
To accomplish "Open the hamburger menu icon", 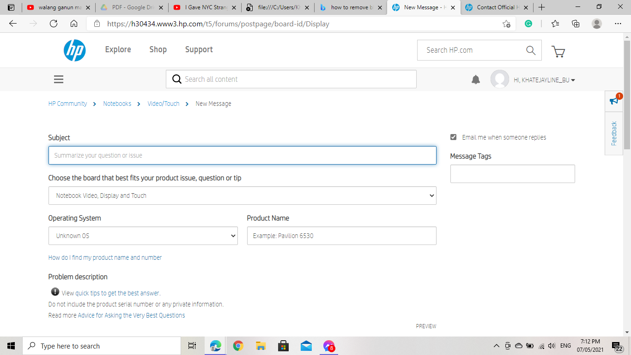I will tap(59, 80).
